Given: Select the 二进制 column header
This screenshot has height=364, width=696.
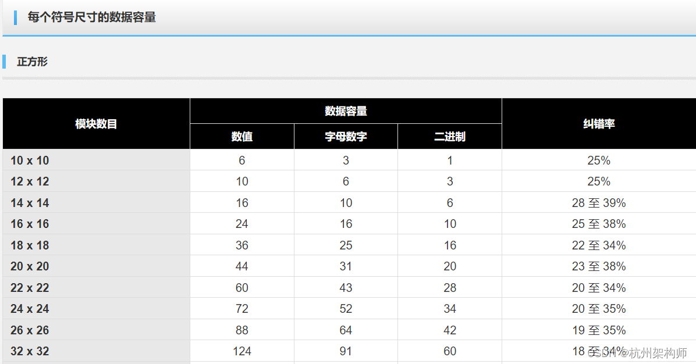Looking at the screenshot, I should point(449,136).
